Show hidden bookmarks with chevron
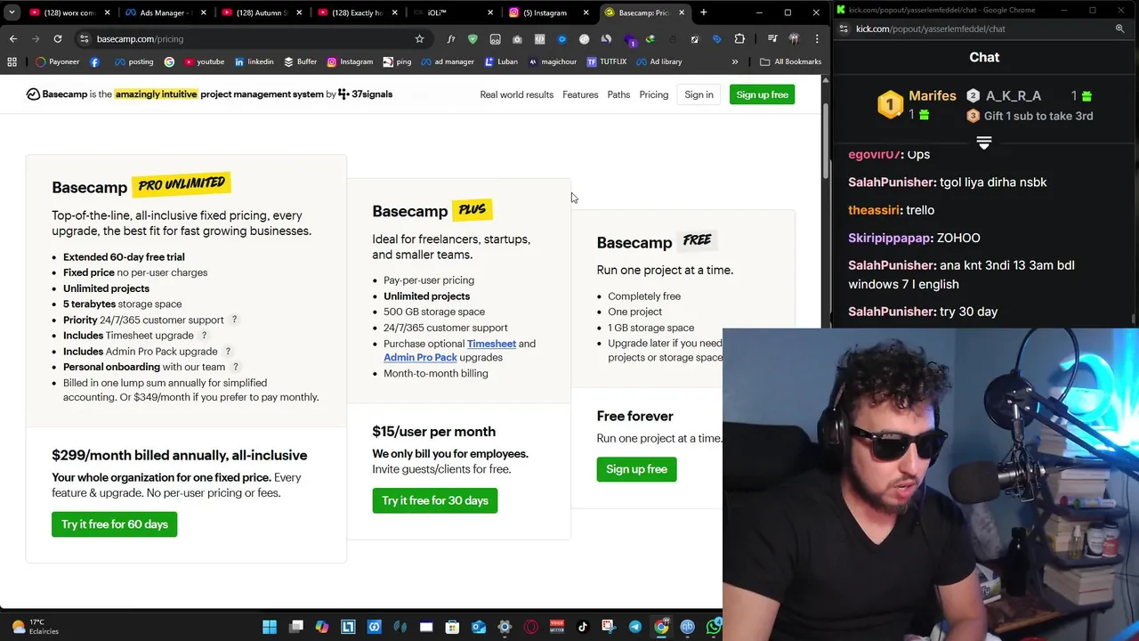This screenshot has height=641, width=1139. point(735,61)
